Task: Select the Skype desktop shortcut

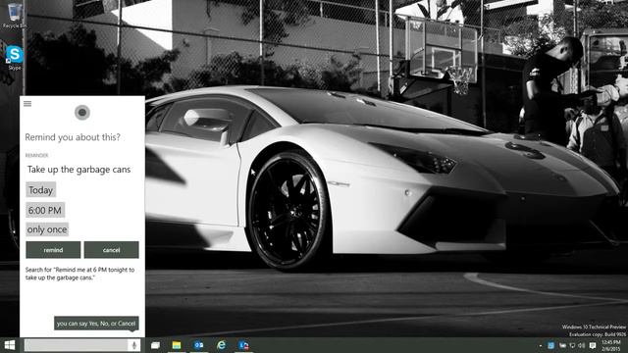Action: [15, 58]
